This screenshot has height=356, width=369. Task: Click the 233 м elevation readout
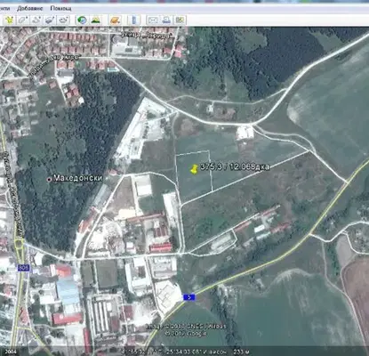click(241, 352)
